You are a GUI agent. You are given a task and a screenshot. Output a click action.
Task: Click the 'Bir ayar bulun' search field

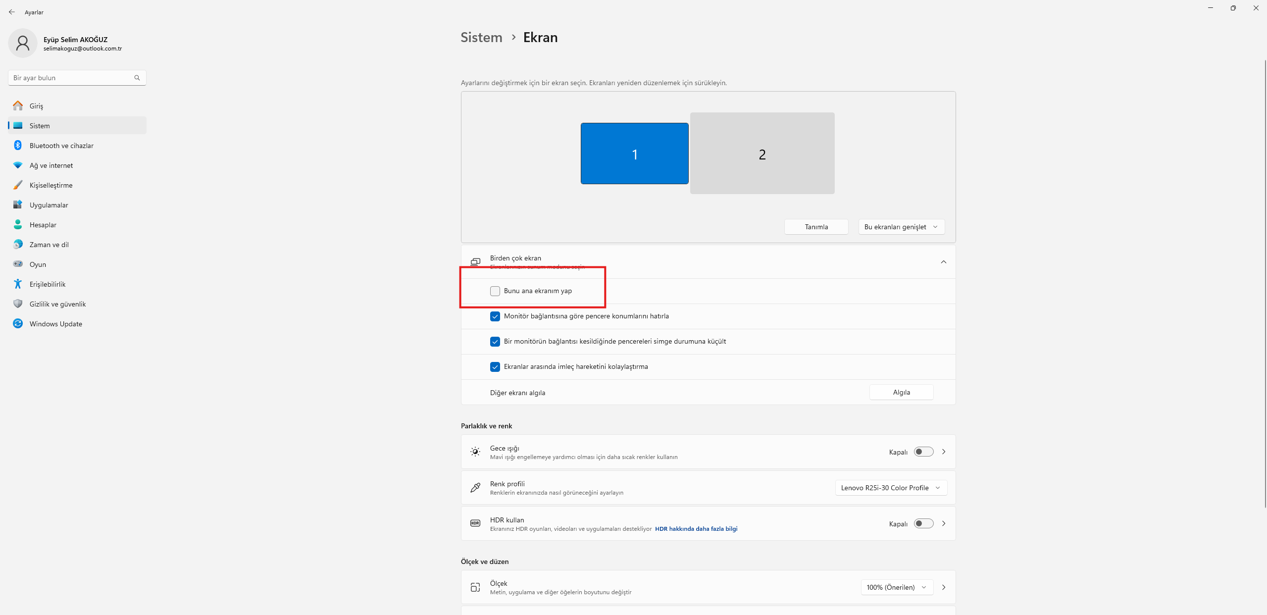coord(77,78)
